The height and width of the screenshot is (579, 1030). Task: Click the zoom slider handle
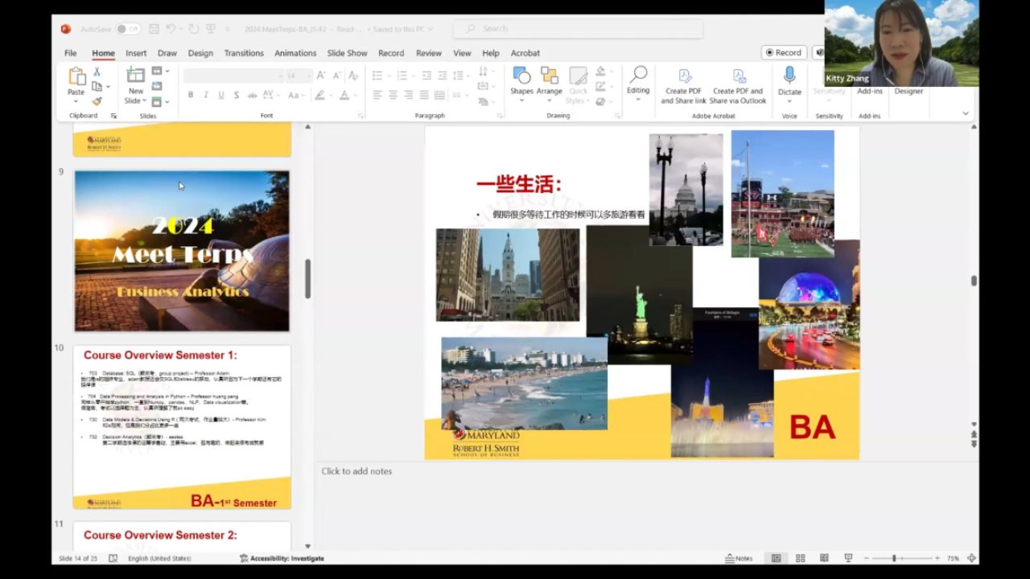click(x=893, y=558)
